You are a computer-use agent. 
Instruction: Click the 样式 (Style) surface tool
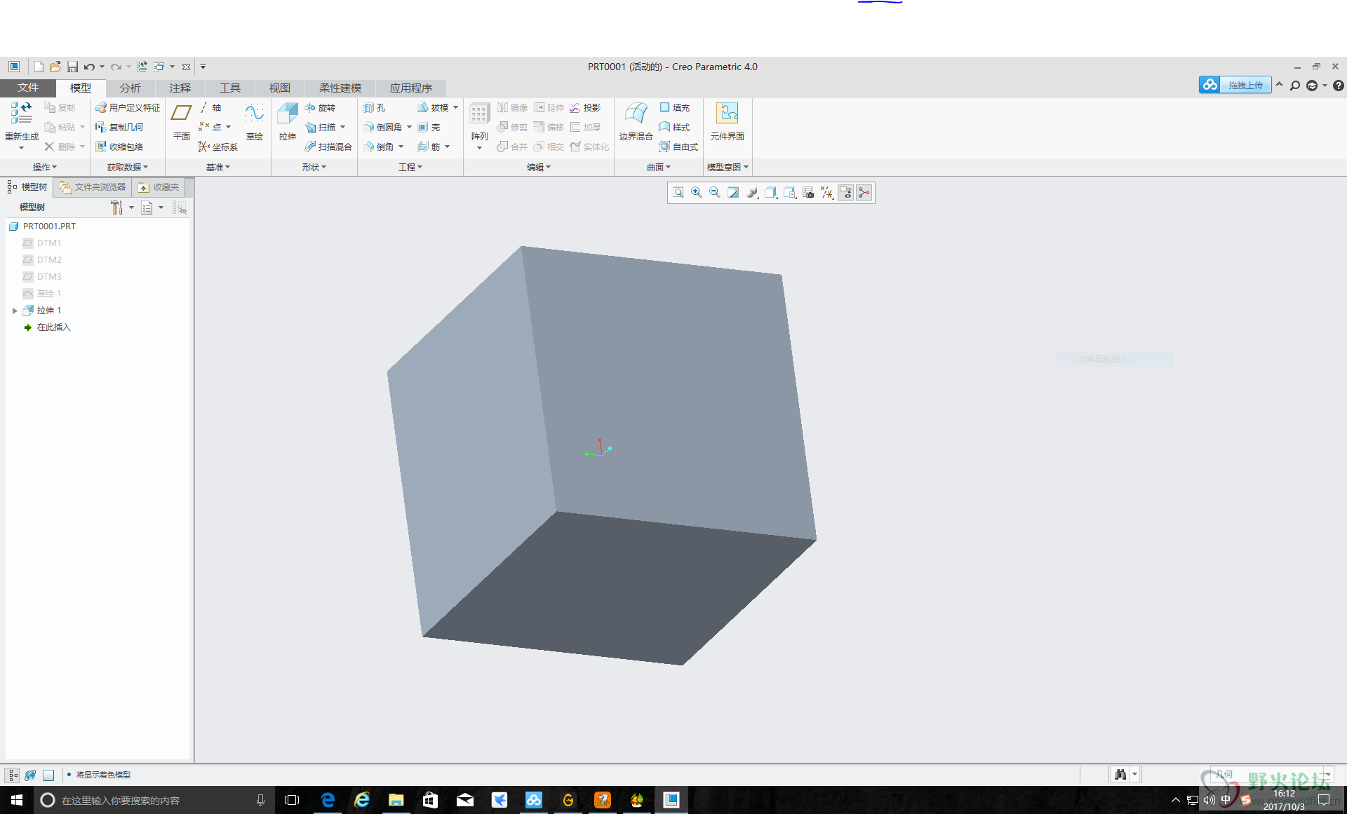coord(675,127)
